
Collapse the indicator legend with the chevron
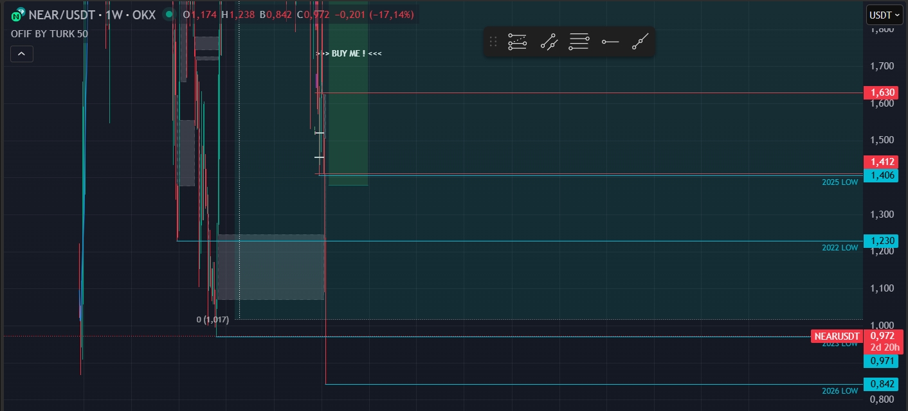(x=22, y=54)
